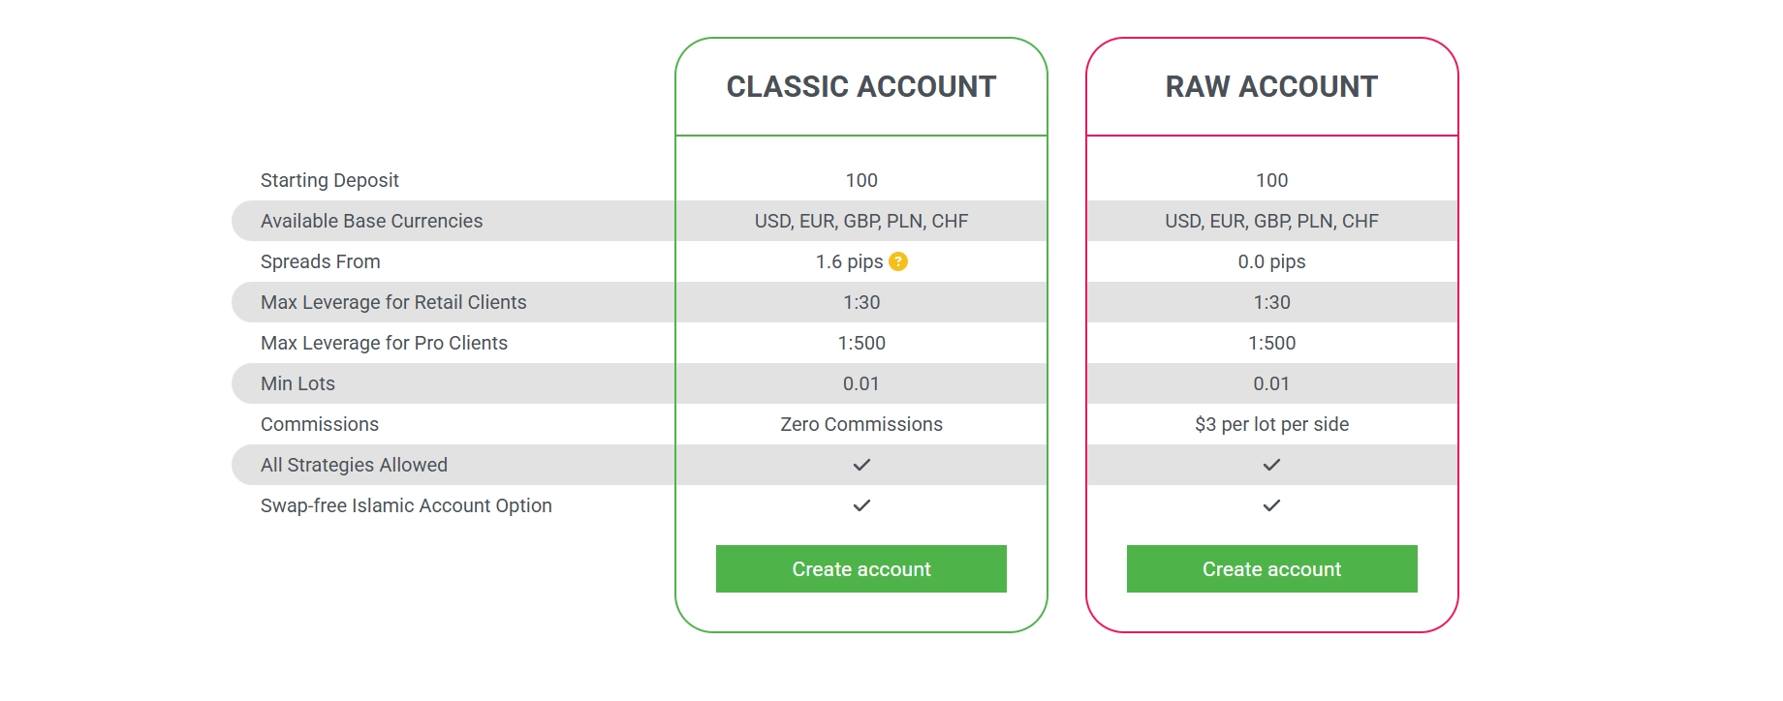Click the checkmark under Classic for All Strategies

tap(861, 465)
